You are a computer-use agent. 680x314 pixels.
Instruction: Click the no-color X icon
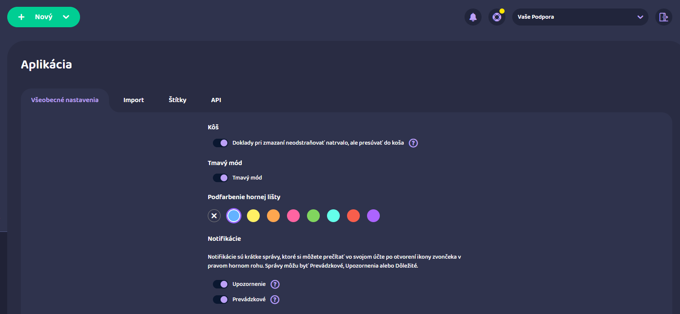(214, 216)
